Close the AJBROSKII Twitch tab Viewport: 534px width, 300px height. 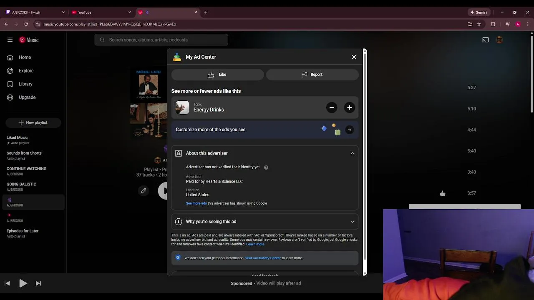click(x=63, y=12)
